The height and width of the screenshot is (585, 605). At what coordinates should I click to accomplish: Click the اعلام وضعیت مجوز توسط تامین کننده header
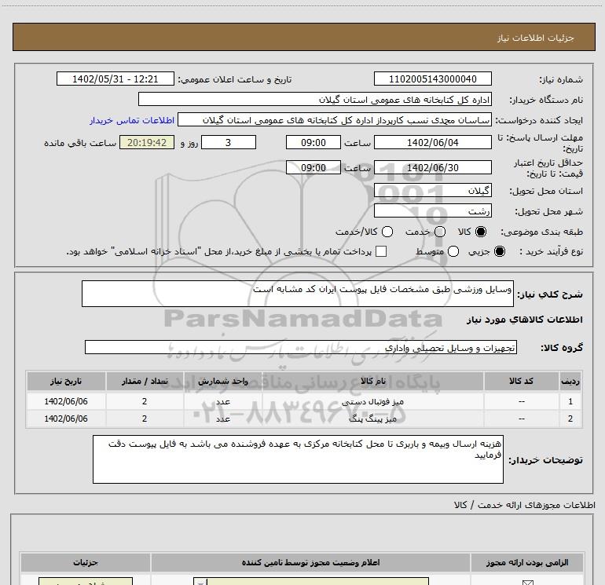[x=310, y=563]
